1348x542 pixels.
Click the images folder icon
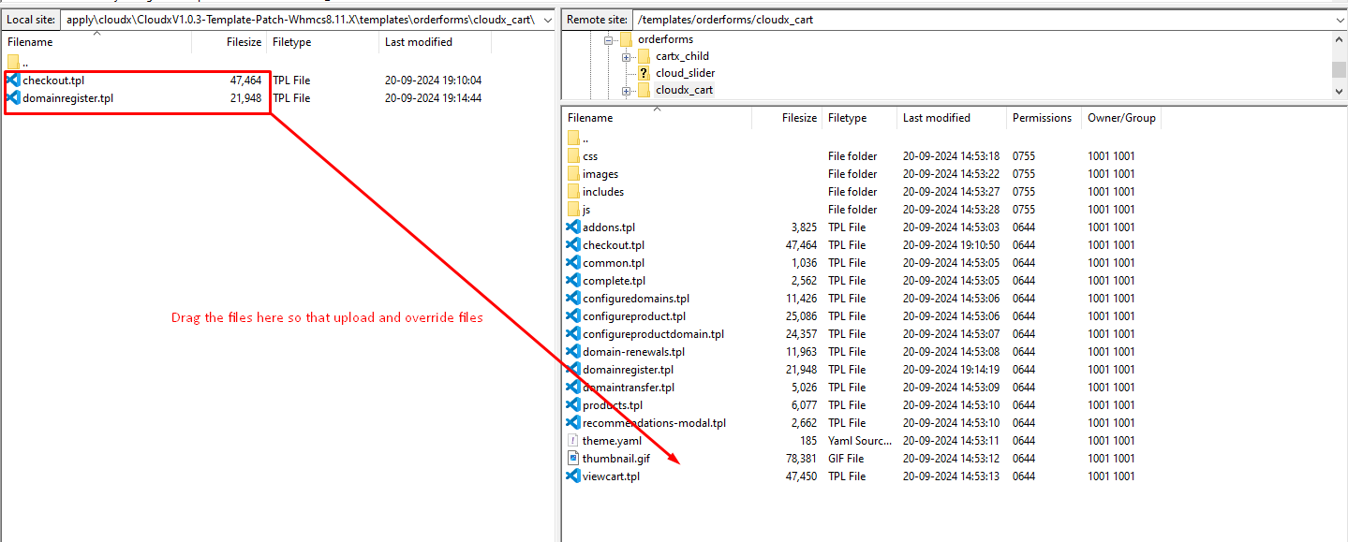(x=574, y=174)
